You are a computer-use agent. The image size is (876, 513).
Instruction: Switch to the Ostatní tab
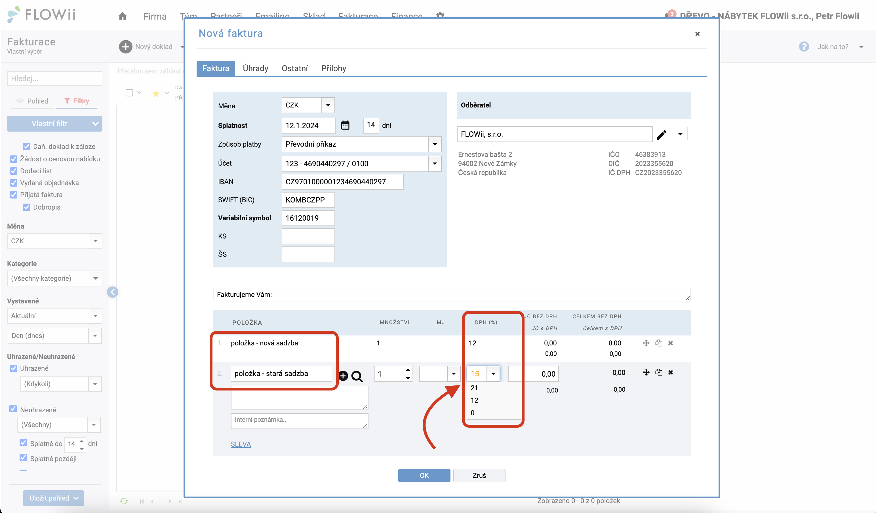tap(295, 68)
